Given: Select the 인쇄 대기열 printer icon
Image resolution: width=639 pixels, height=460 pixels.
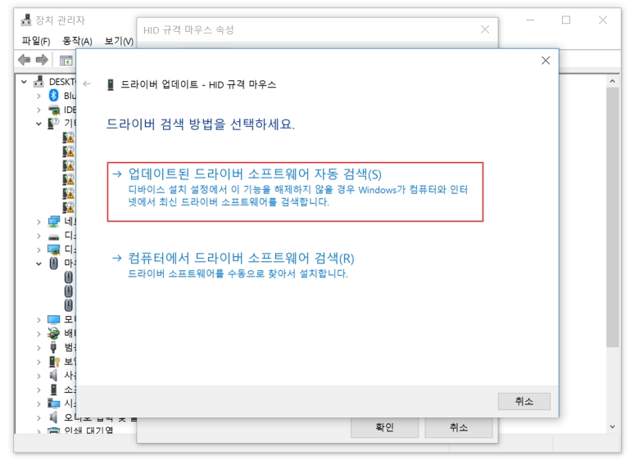Looking at the screenshot, I should (54, 431).
